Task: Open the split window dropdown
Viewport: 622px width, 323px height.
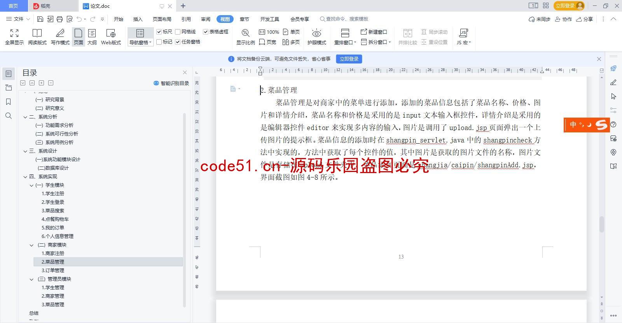Action: coord(376,42)
